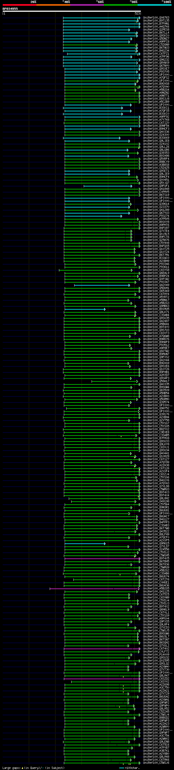This screenshot has height=770, width=174.
Task: Click label UniRef100_Q8LGR6
Action: tap(156, 150)
